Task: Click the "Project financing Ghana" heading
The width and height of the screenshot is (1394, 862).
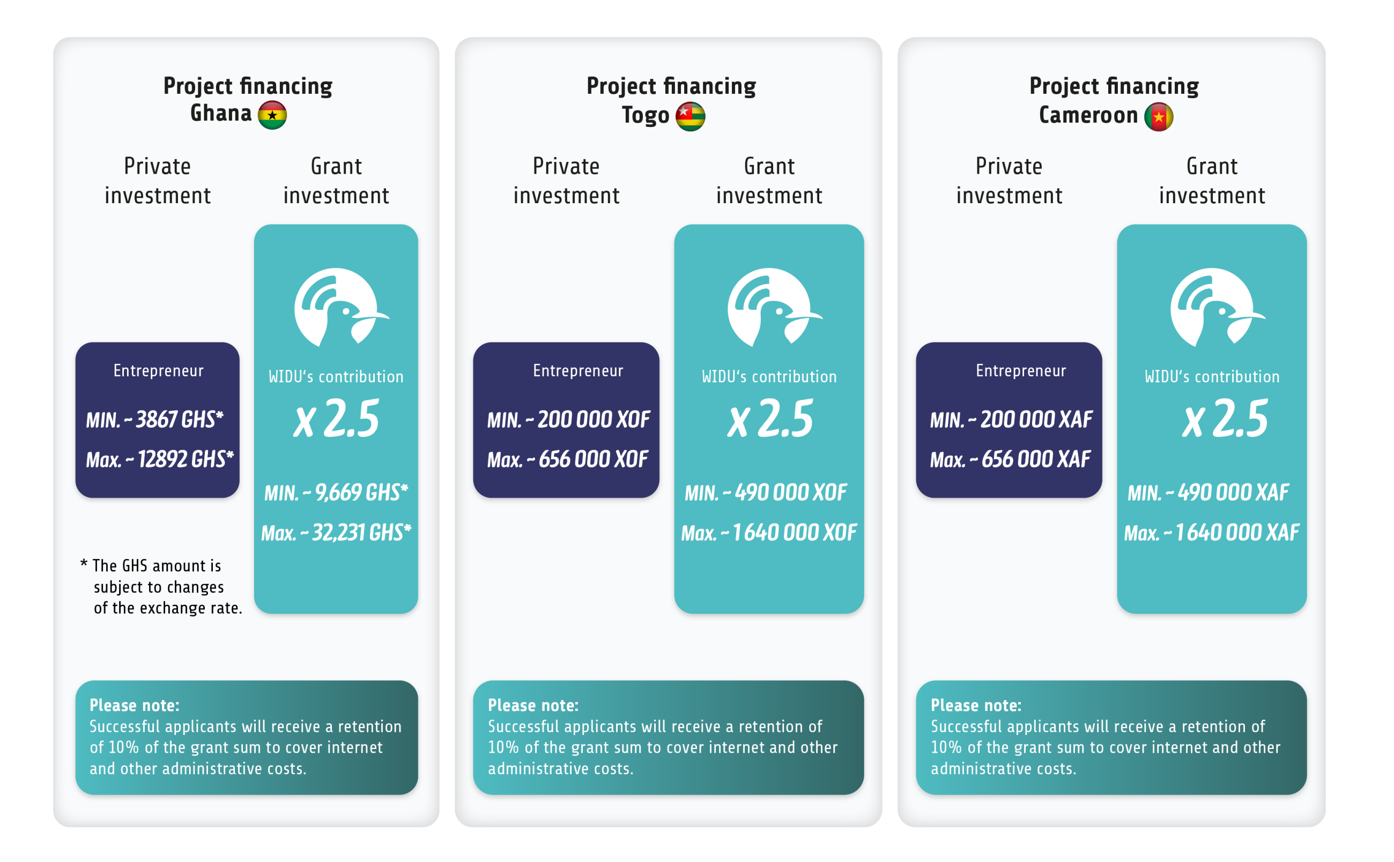Action: pos(248,99)
